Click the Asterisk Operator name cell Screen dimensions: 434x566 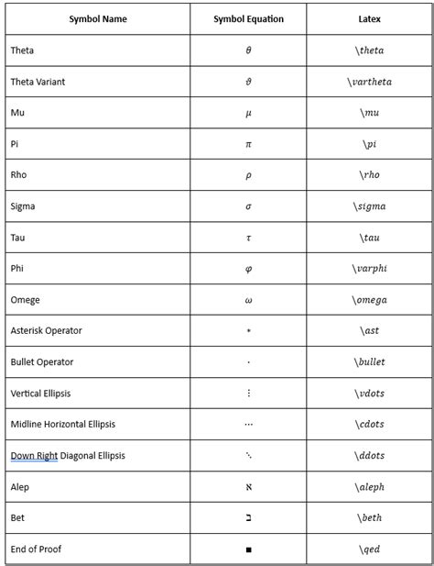[x=98, y=330]
